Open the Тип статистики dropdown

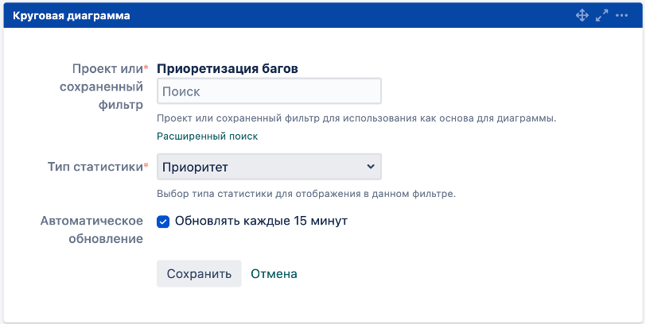tap(269, 167)
